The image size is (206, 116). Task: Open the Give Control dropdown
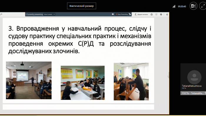(x=49, y=14)
